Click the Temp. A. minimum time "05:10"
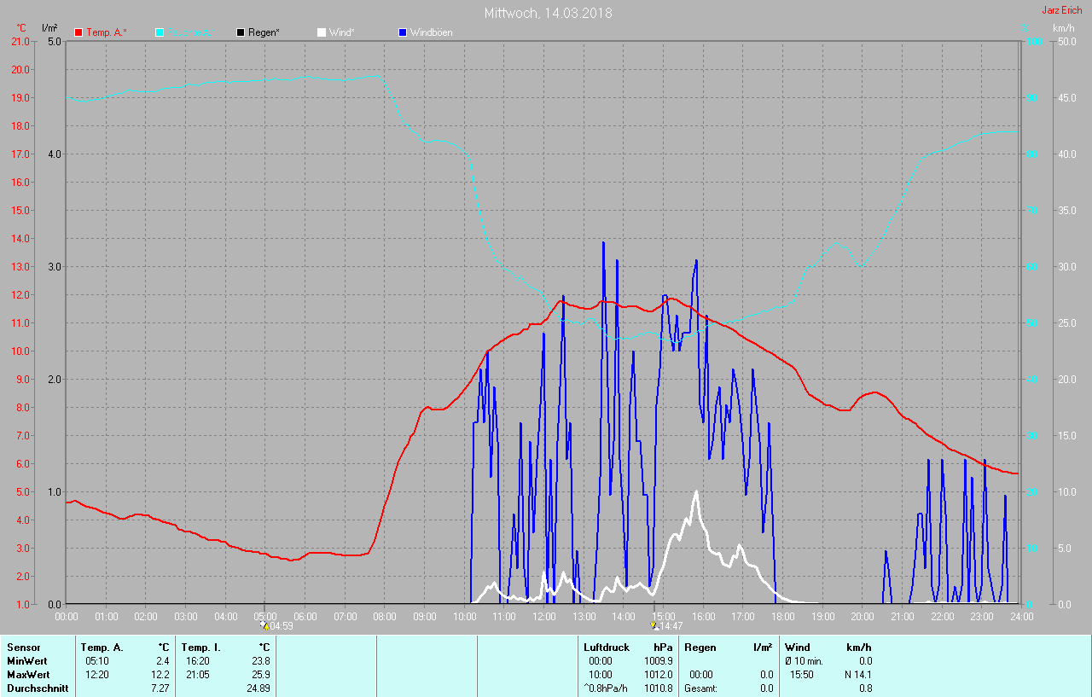 (96, 661)
